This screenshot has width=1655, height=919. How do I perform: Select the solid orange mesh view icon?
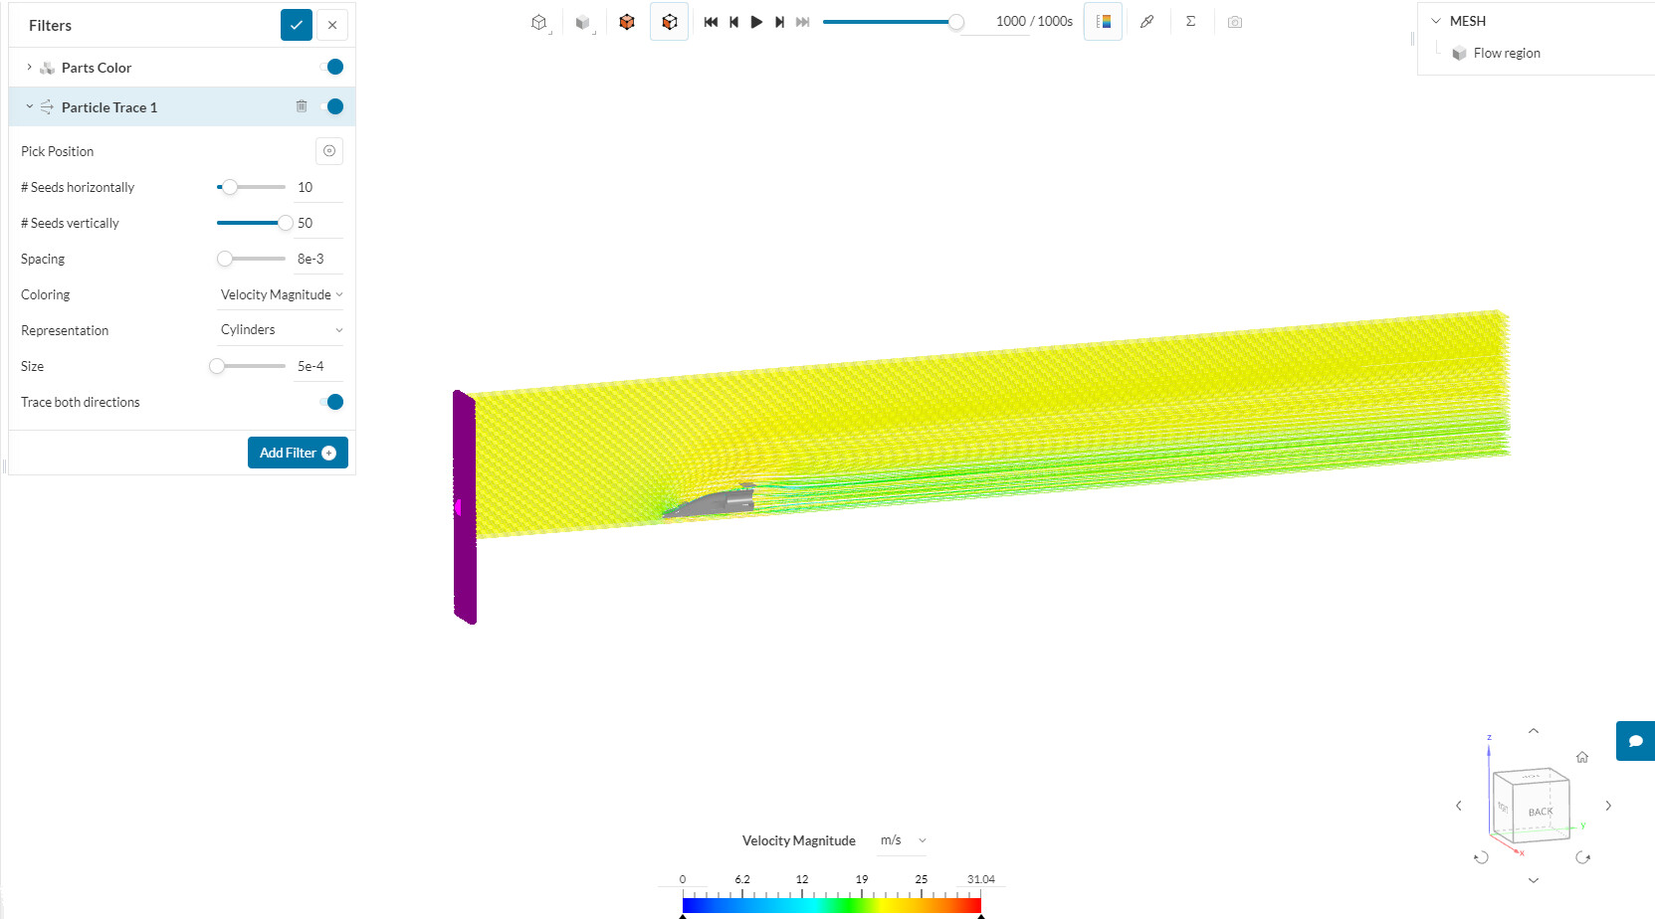click(627, 21)
